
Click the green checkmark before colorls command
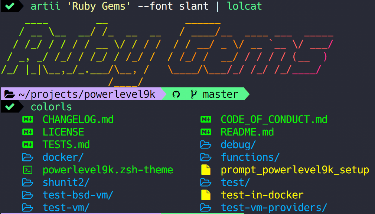click(10, 107)
